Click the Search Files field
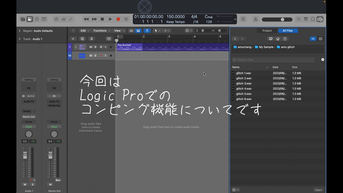343x193 pixels. click(x=273, y=60)
